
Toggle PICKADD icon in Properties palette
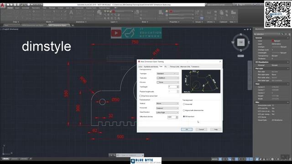coord(282,34)
